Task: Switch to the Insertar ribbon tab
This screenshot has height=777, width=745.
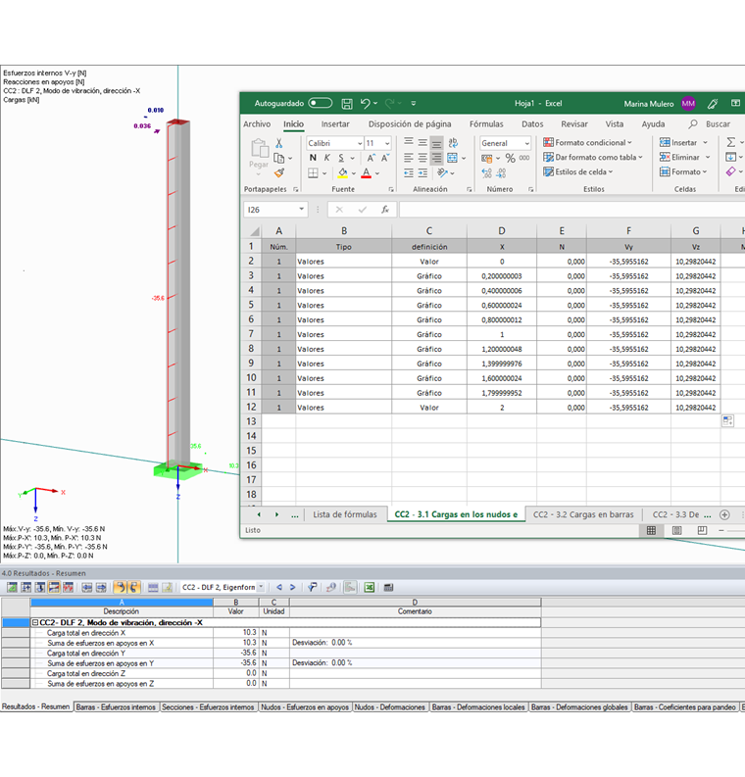Action: coord(335,123)
